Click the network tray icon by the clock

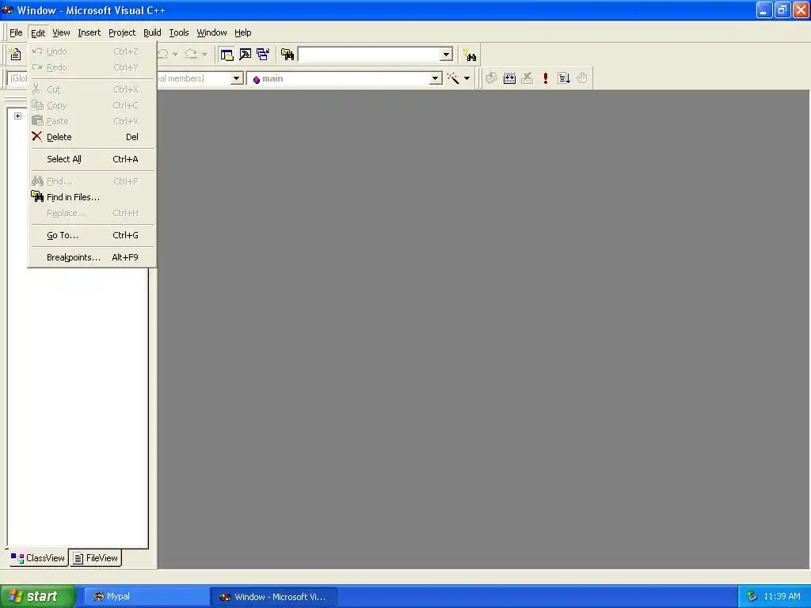point(752,596)
